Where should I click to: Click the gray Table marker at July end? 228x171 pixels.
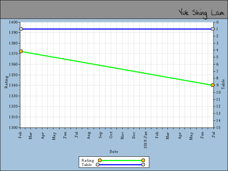(213, 29)
